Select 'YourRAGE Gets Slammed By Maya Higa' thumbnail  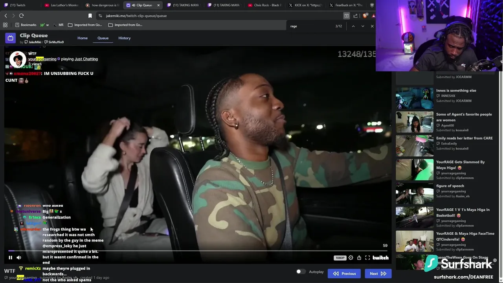(414, 169)
